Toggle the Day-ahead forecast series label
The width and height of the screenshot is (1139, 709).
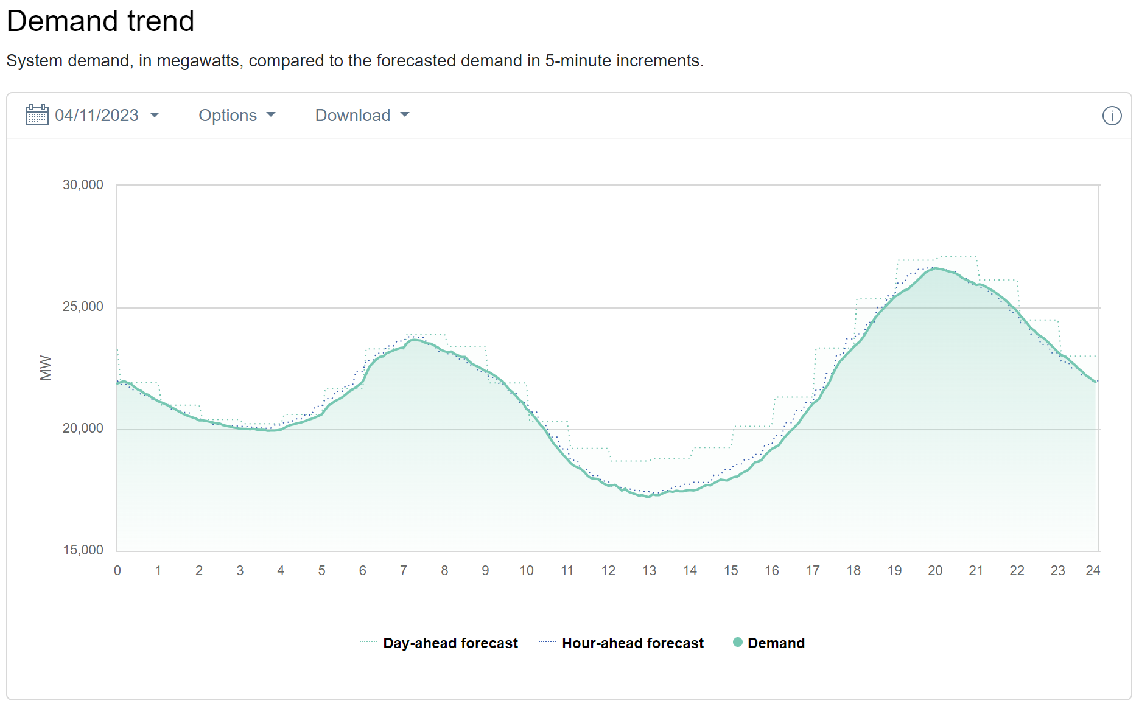(x=450, y=643)
